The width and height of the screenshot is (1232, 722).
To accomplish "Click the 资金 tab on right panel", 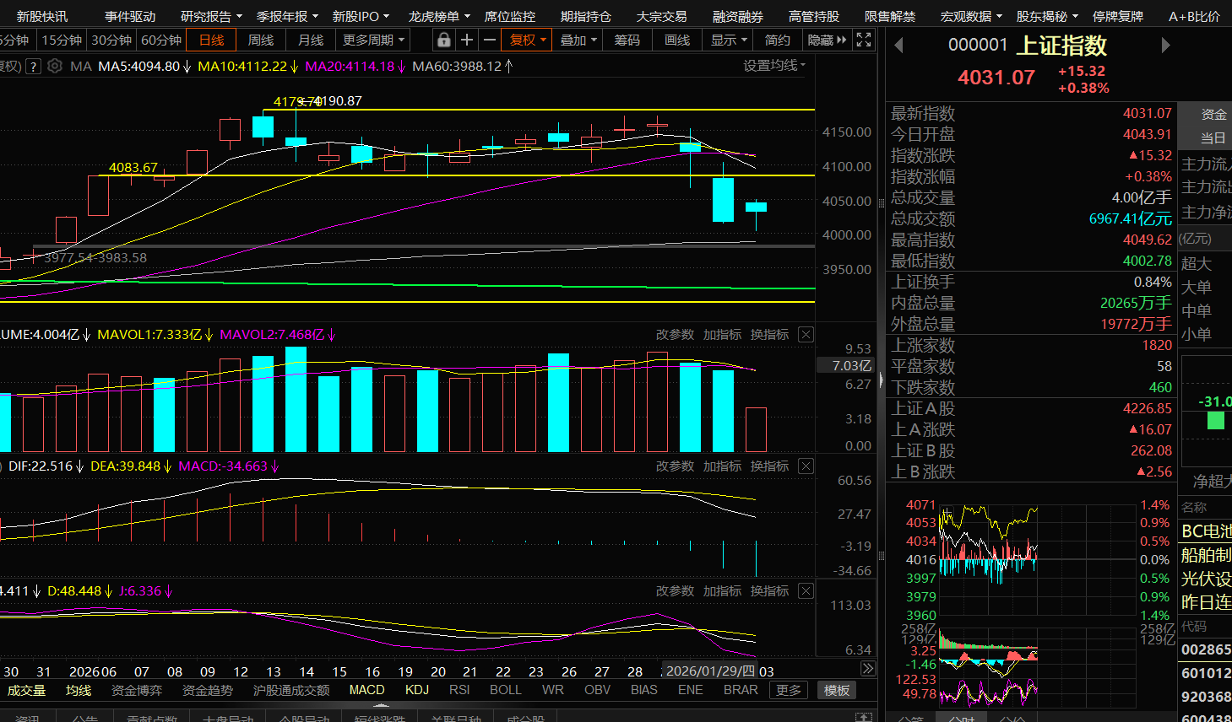I will [x=1213, y=114].
